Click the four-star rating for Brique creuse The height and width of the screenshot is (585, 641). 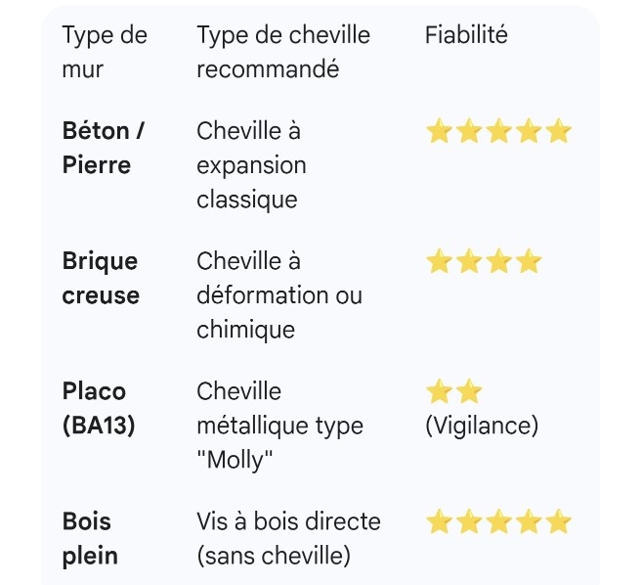tap(484, 261)
